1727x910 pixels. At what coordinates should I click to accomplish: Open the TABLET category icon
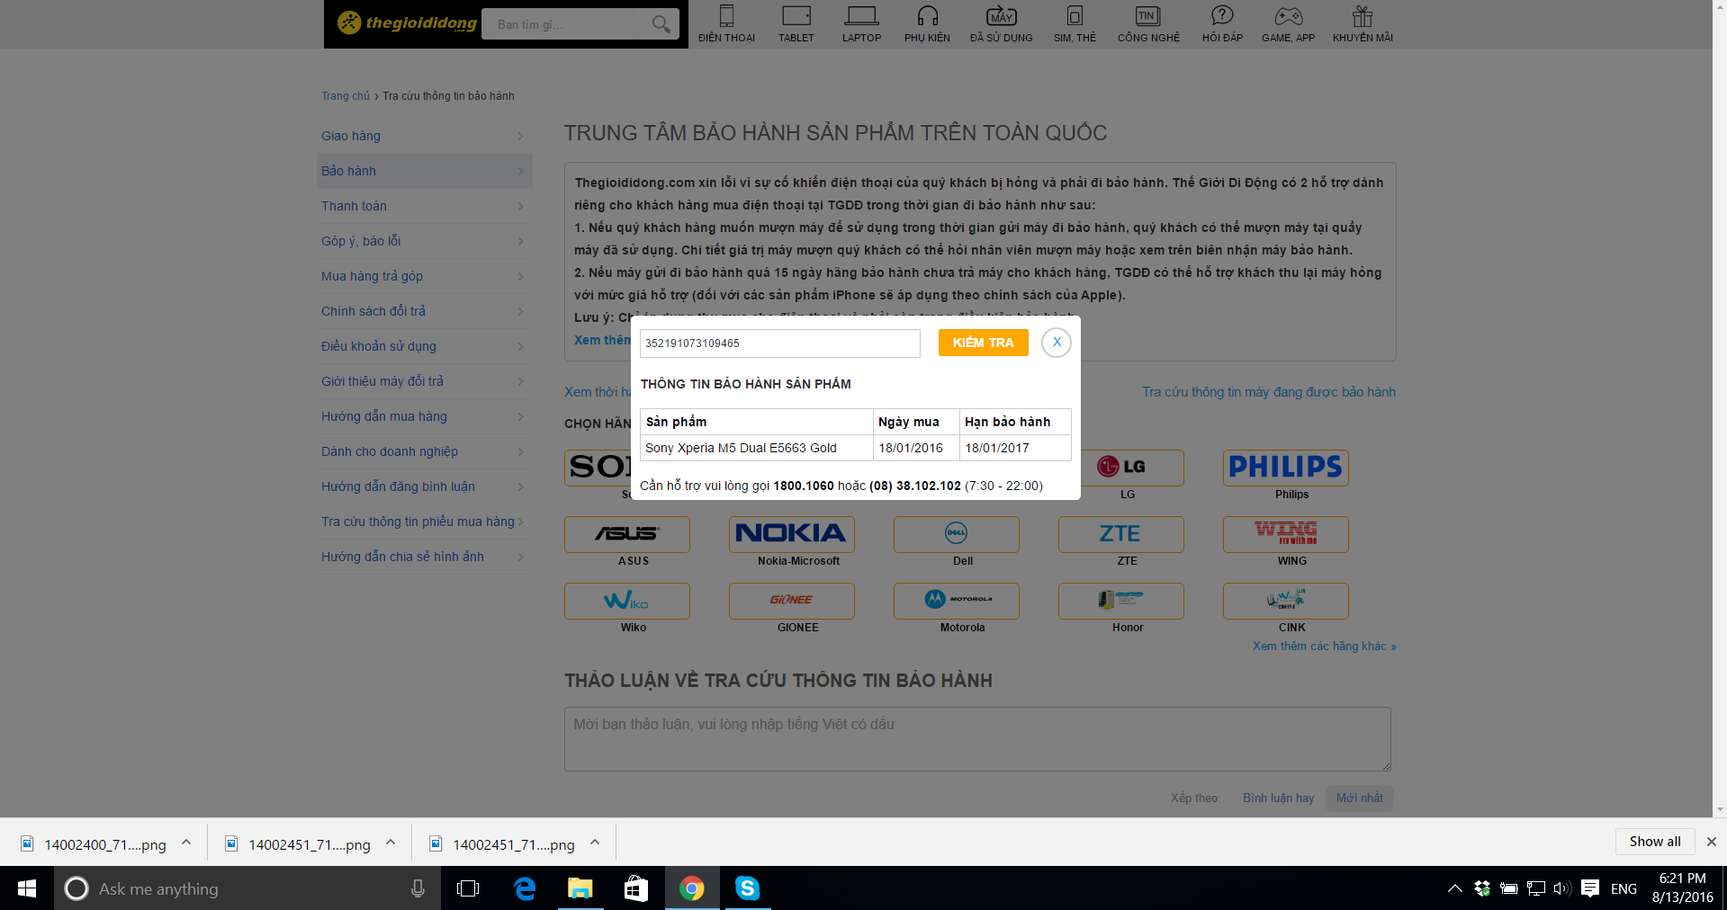(796, 24)
